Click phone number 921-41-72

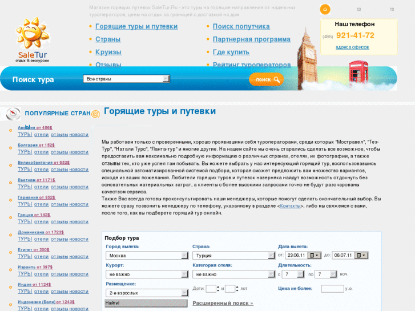coord(355,35)
